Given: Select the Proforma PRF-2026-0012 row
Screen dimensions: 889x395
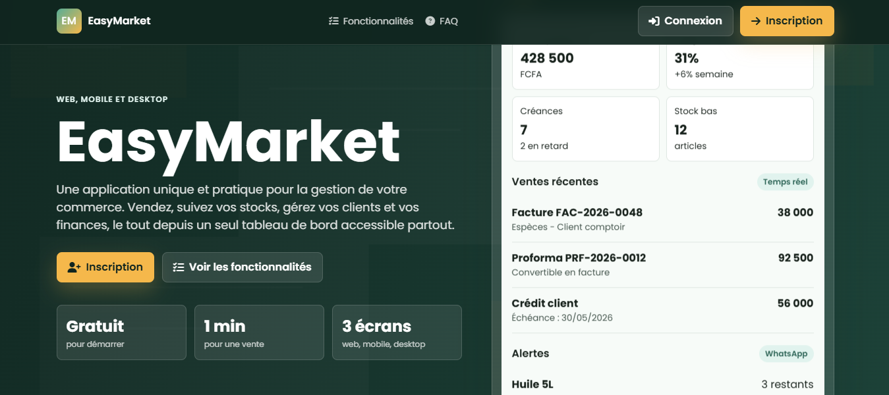Looking at the screenshot, I should (x=662, y=265).
